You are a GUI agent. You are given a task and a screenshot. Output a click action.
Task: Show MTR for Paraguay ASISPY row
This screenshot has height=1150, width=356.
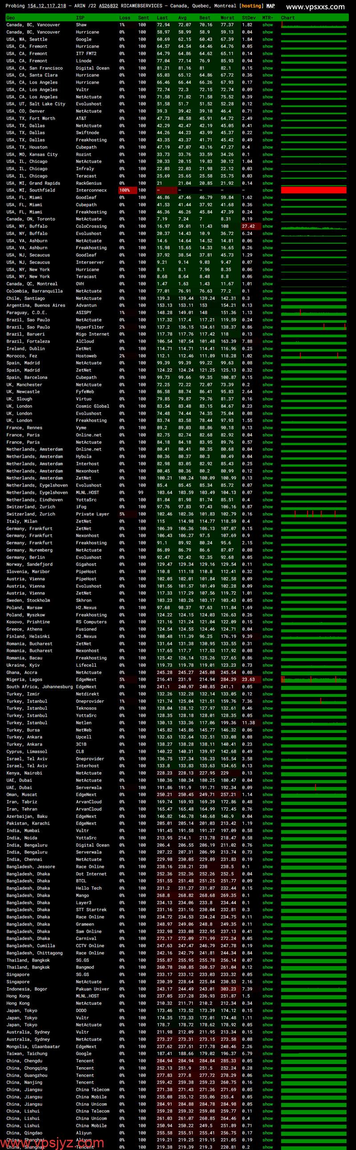268,313
